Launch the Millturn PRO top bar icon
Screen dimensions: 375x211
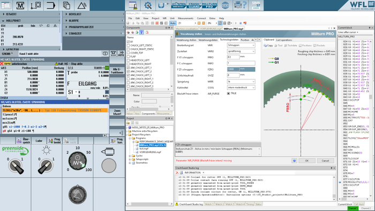coord(209,5)
